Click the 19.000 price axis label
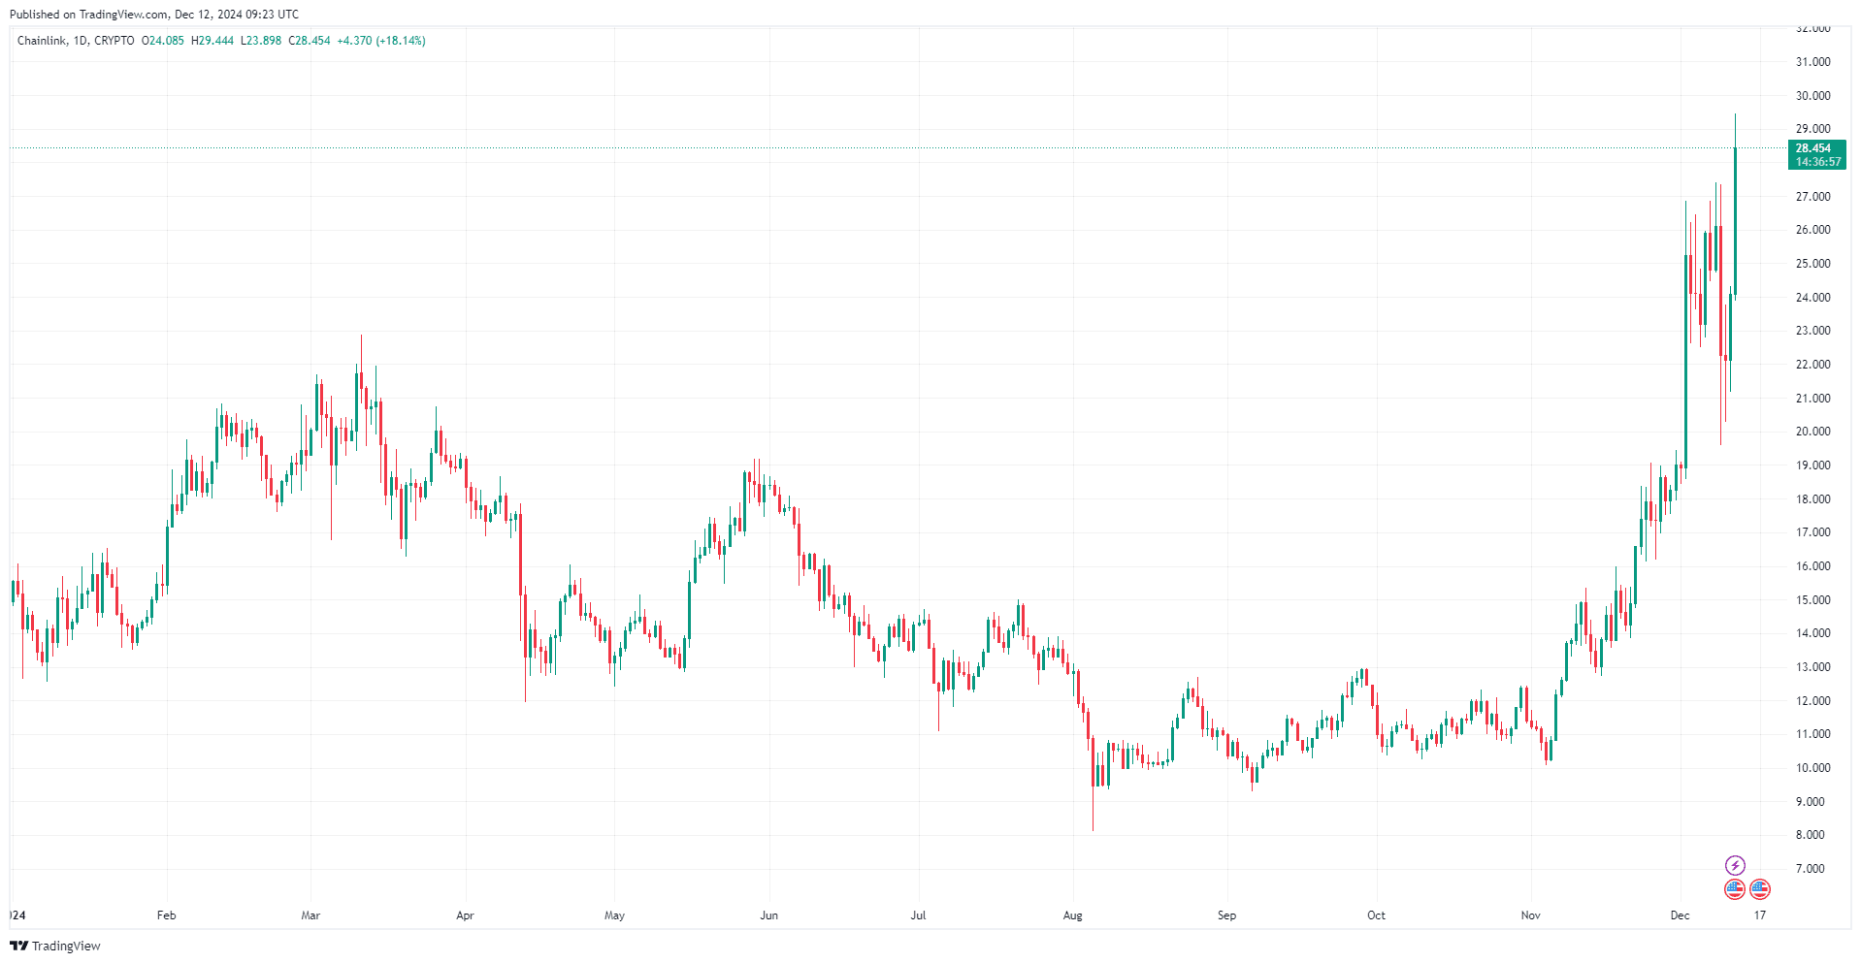The image size is (1861, 963). point(1812,465)
